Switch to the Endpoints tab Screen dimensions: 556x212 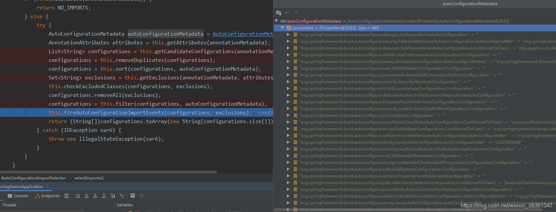pos(47,196)
